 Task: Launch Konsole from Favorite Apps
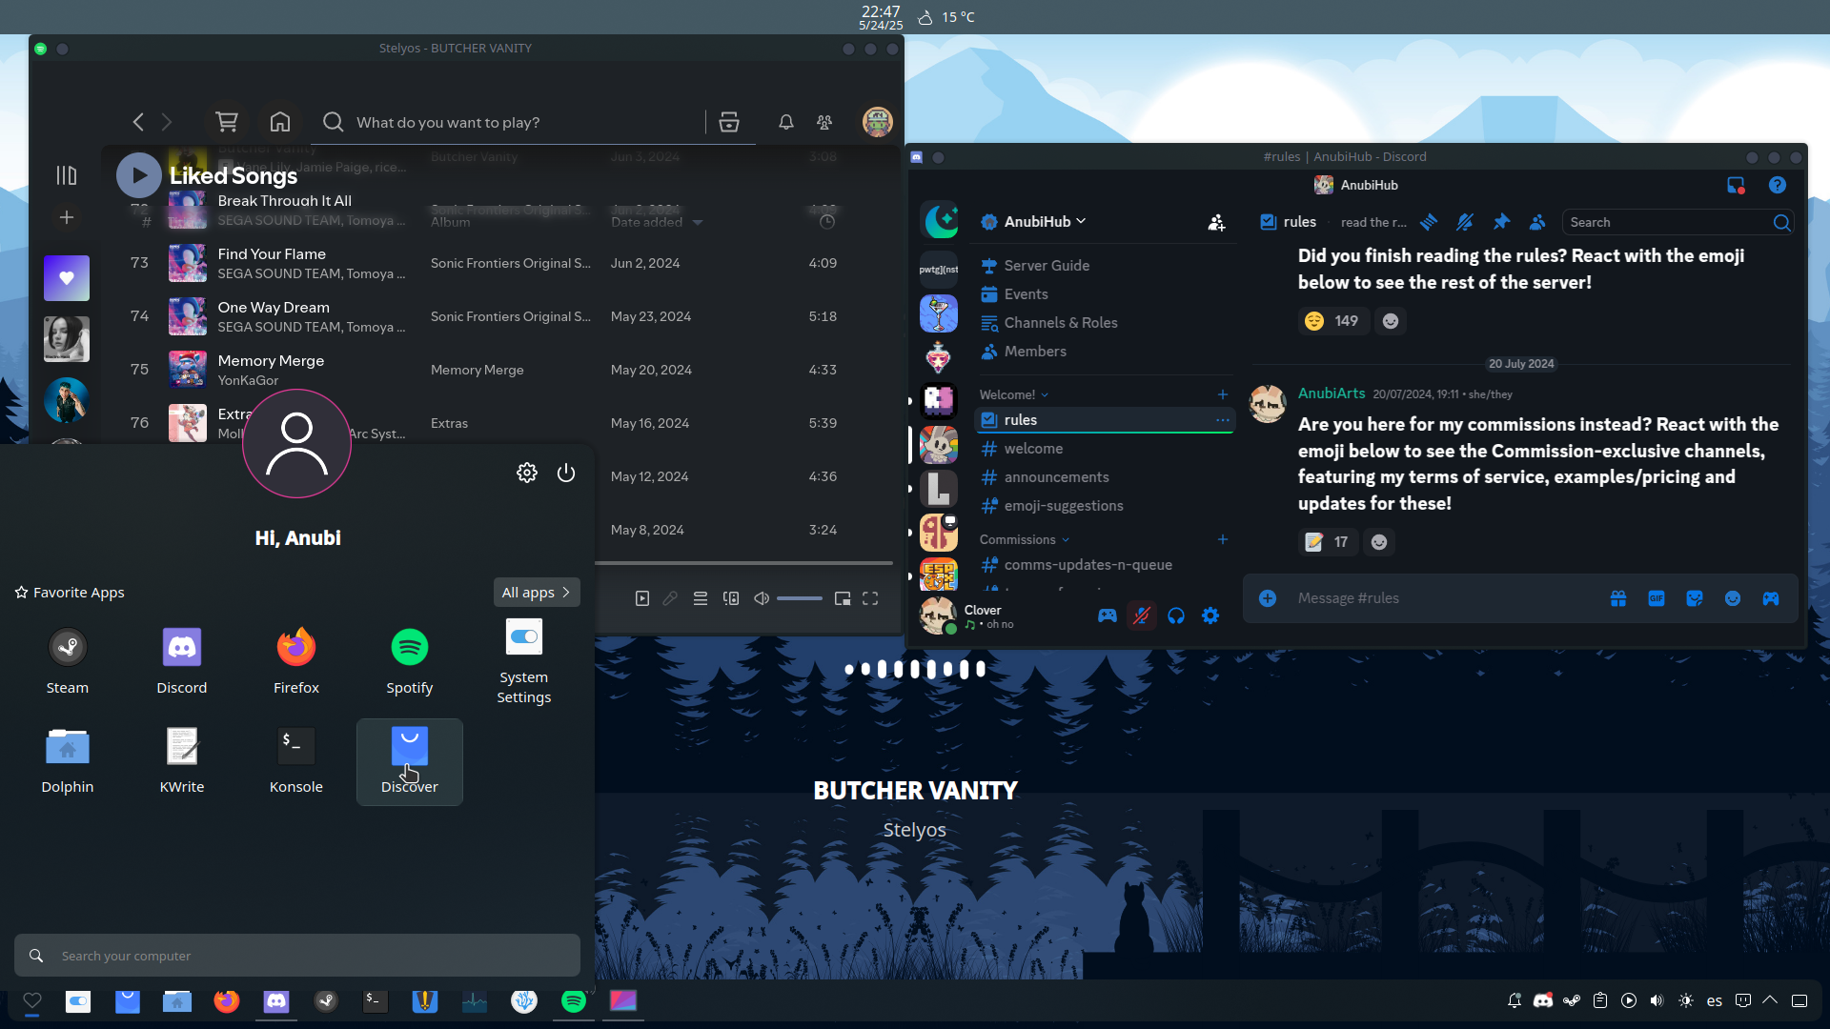point(295,761)
